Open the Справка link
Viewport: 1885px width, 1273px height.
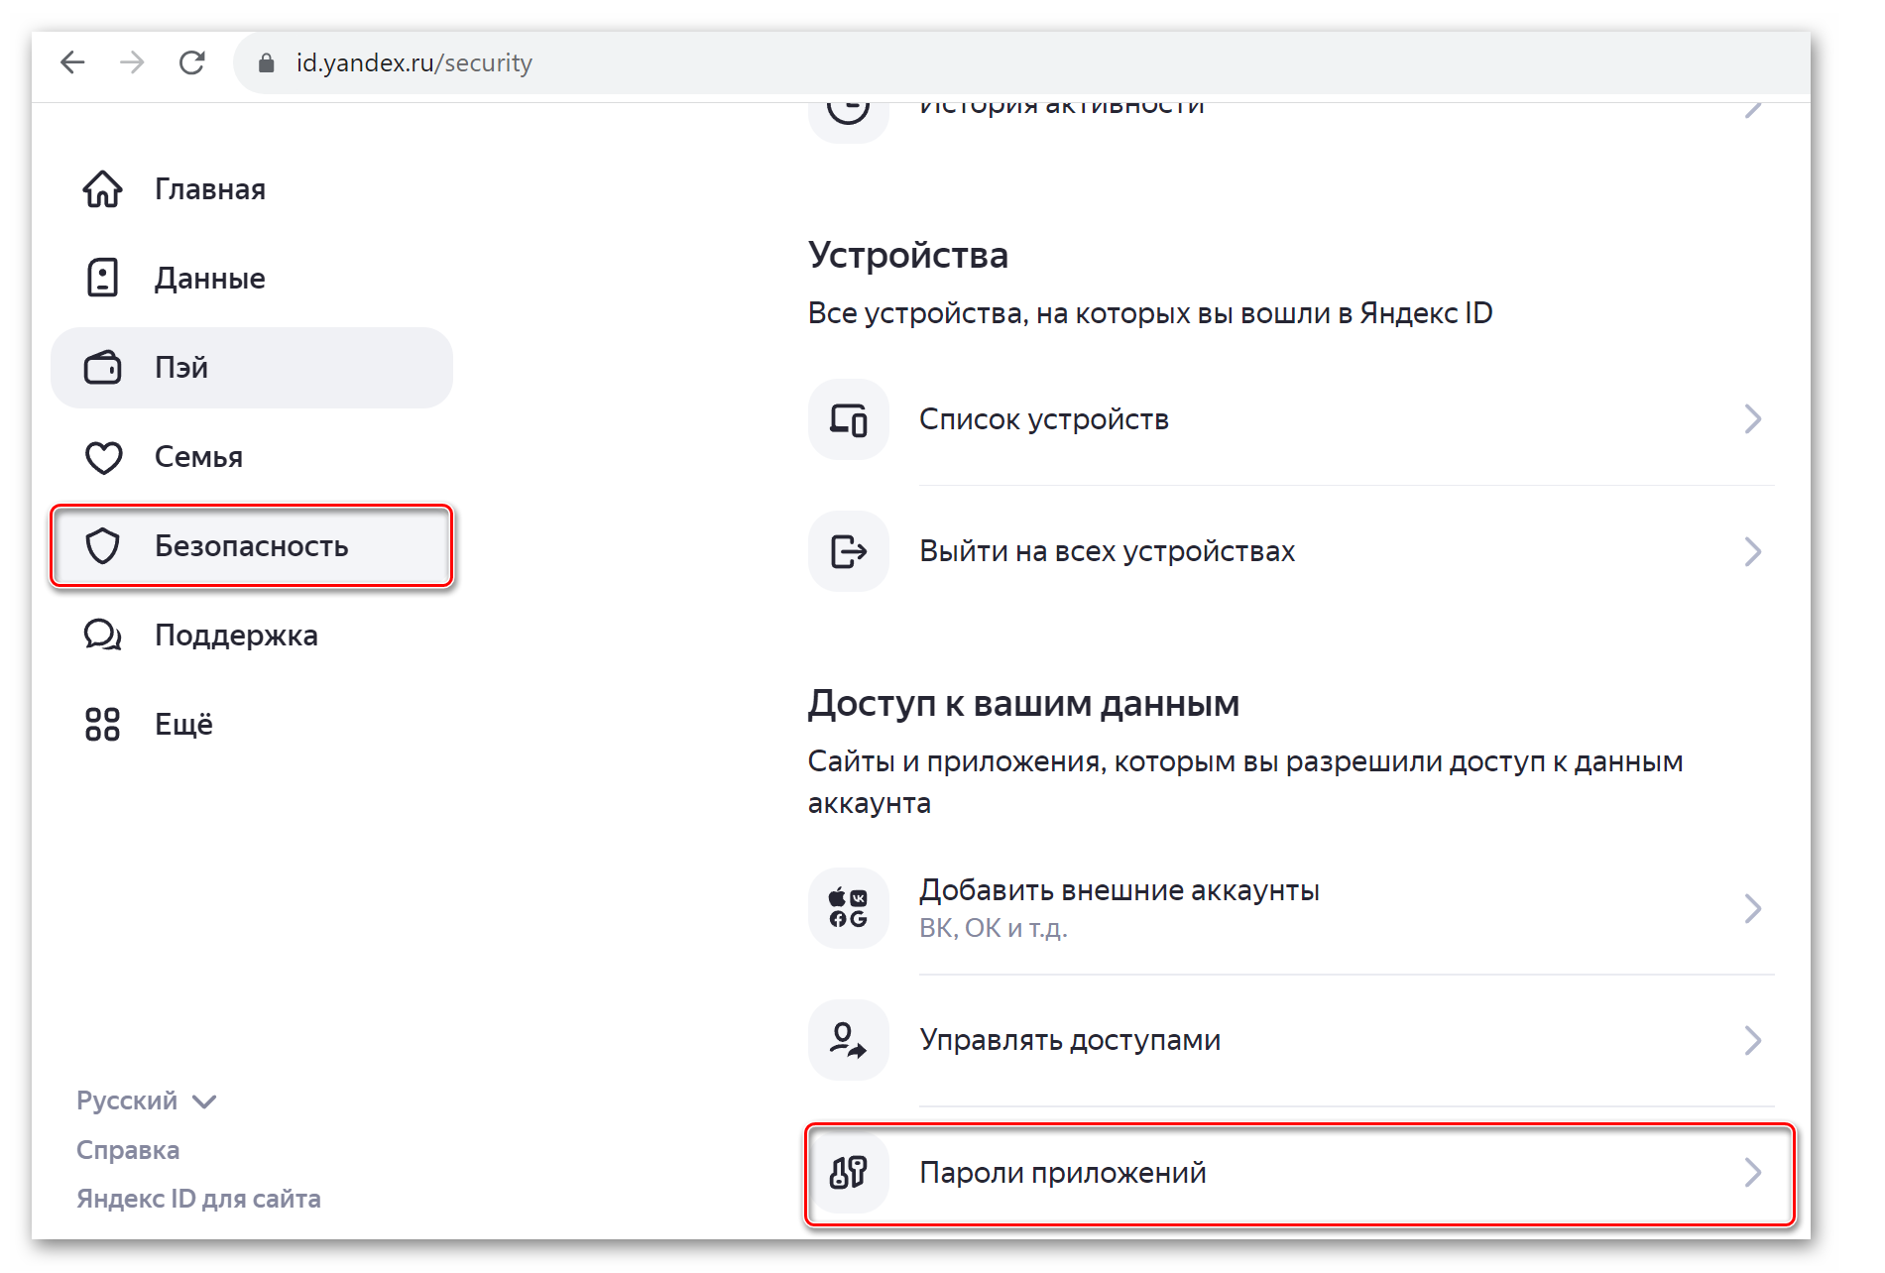[128, 1150]
